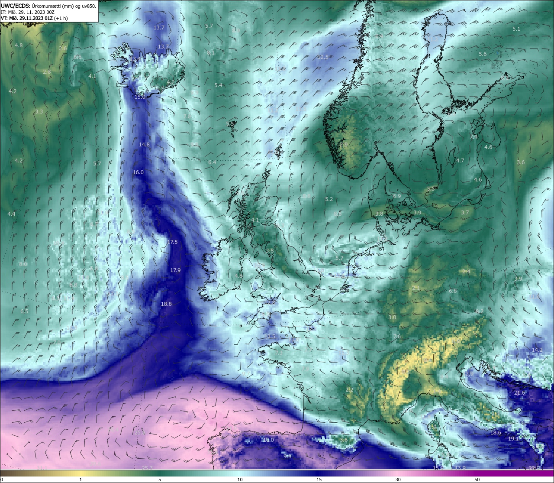The width and height of the screenshot is (554, 483).
Task: Click the 7.6 value label
Action: [x=397, y=337]
